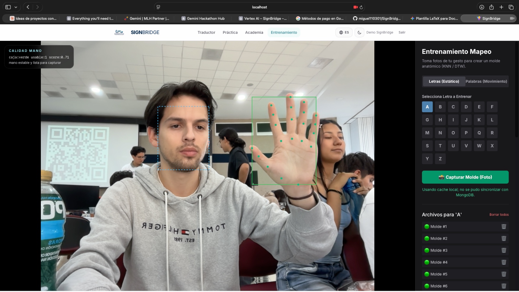Viewport: 519px width, 292px height.
Task: Select letter X to train
Action: (492, 146)
